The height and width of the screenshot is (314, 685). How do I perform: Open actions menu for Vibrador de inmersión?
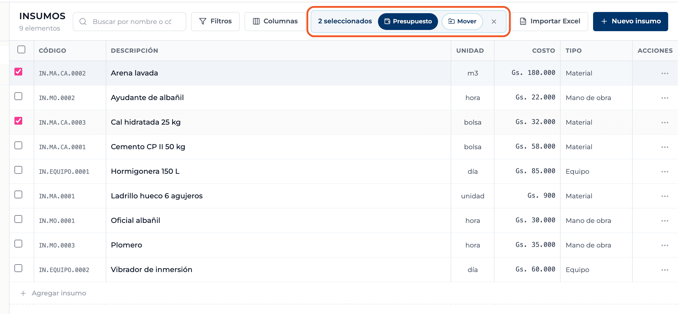tap(665, 270)
